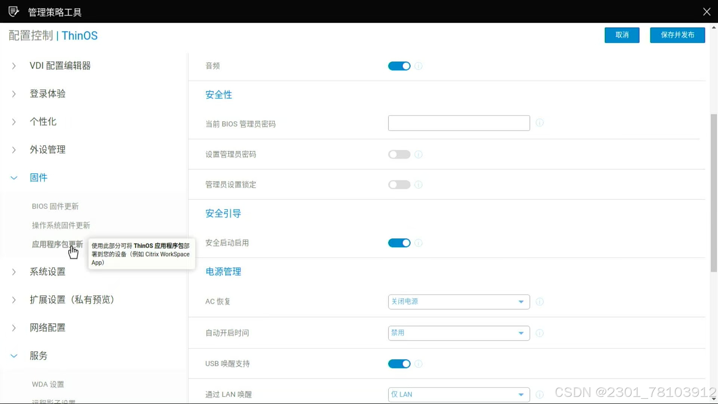Open 操作系统固件更新 sidebar item
718x404 pixels.
pos(61,226)
